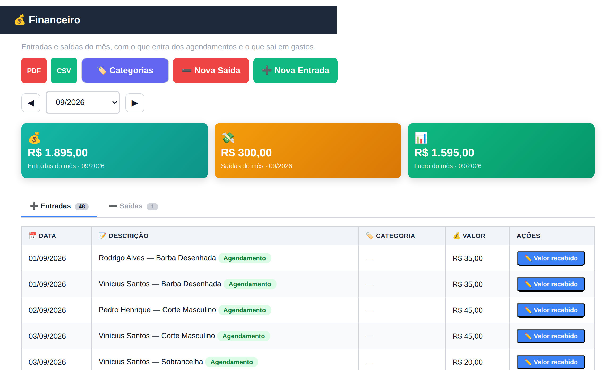The height and width of the screenshot is (370, 616).
Task: Switch to the Saídas tab
Action: (134, 206)
